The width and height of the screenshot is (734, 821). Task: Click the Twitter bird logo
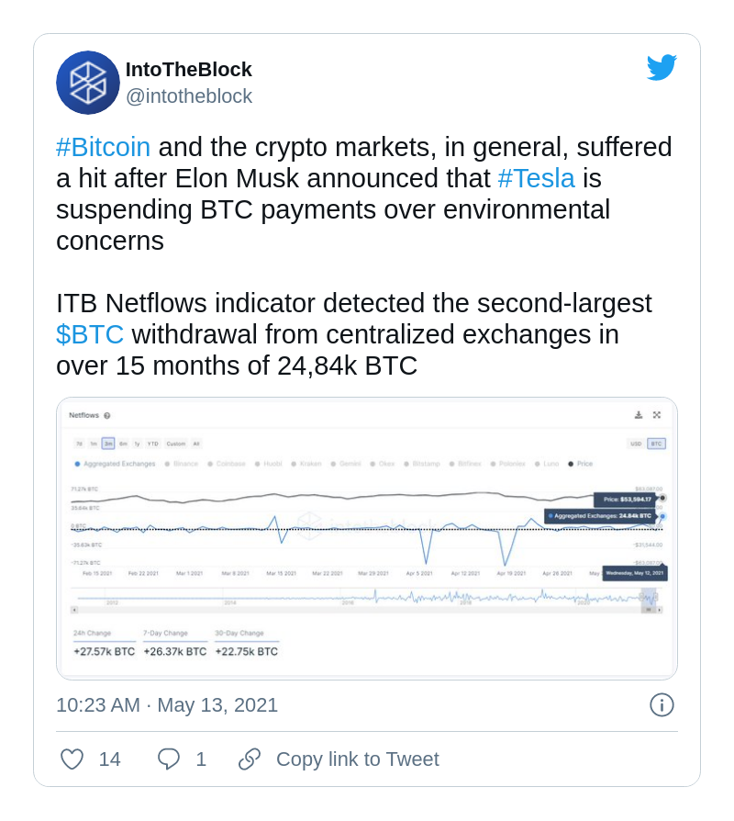pyautogui.click(x=662, y=68)
